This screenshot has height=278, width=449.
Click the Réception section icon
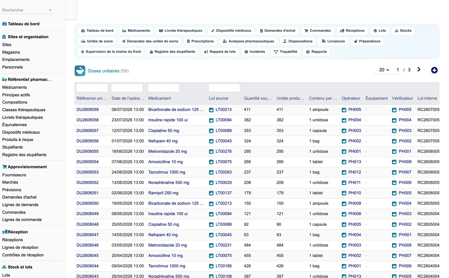coord(5,232)
